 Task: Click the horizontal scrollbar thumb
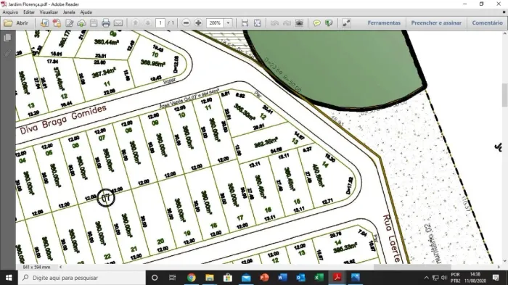point(411,267)
